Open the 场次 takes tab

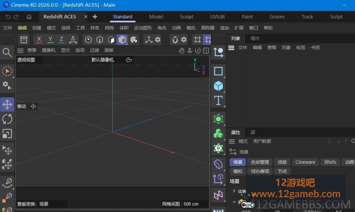click(x=255, y=38)
